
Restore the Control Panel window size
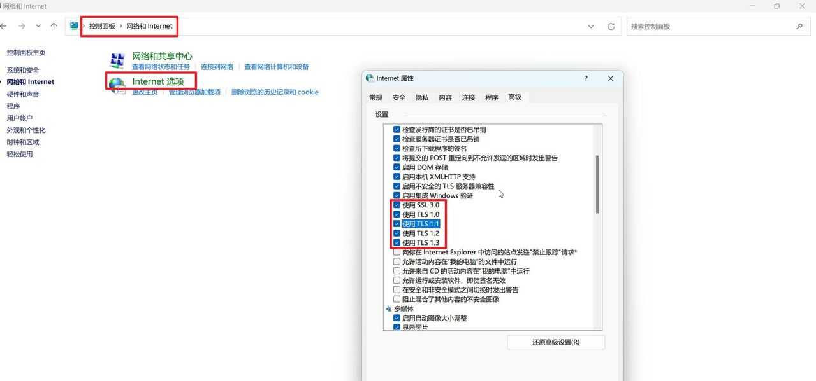(776, 6)
